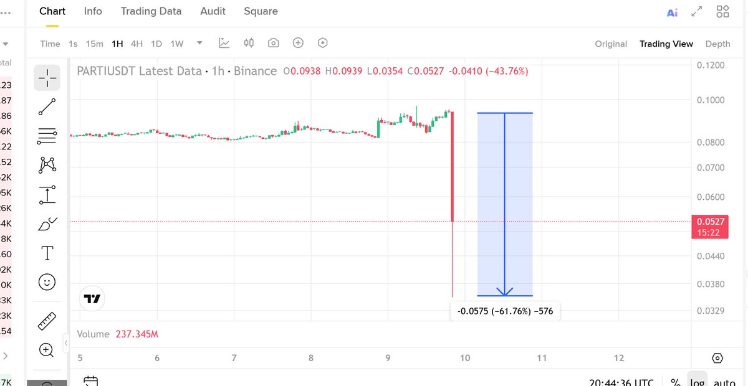This screenshot has width=748, height=386.
Task: Set the chart interval to 4H
Action: point(137,44)
